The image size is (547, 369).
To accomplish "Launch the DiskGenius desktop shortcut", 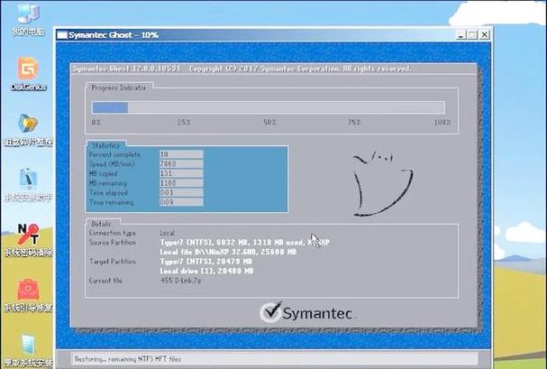I will click(x=28, y=69).
